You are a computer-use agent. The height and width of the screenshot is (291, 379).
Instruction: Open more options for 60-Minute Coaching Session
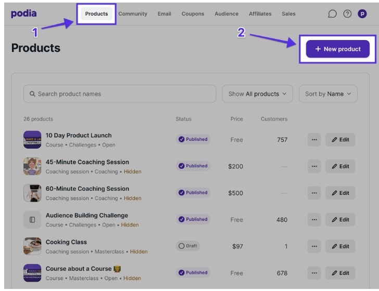pyautogui.click(x=314, y=193)
